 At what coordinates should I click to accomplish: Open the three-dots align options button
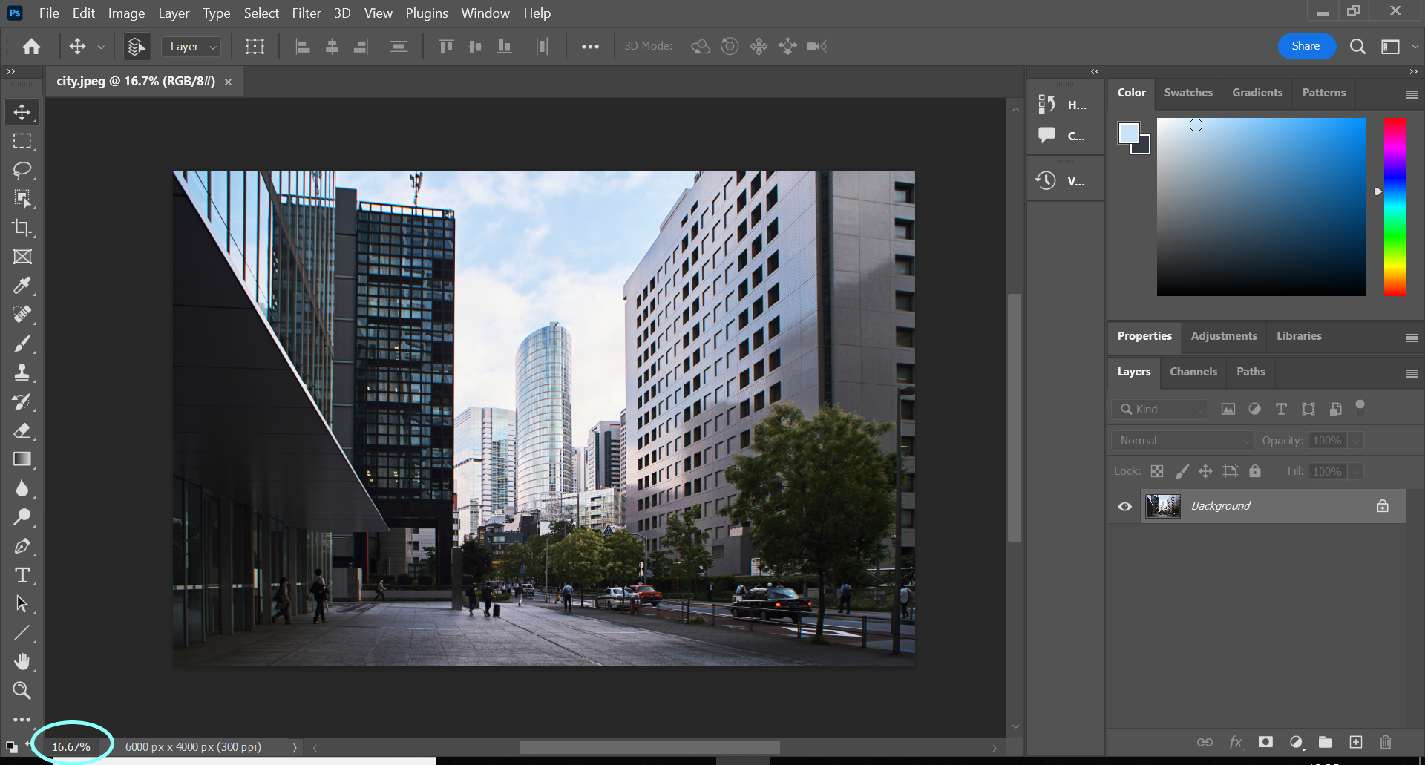[x=590, y=47]
